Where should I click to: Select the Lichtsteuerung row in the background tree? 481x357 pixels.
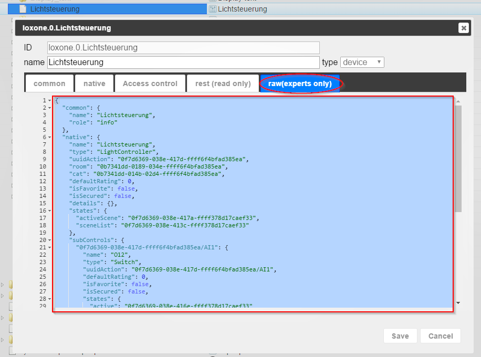point(107,9)
